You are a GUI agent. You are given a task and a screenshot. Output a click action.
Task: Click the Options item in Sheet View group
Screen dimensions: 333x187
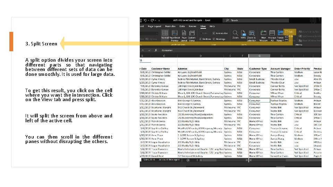151,39
